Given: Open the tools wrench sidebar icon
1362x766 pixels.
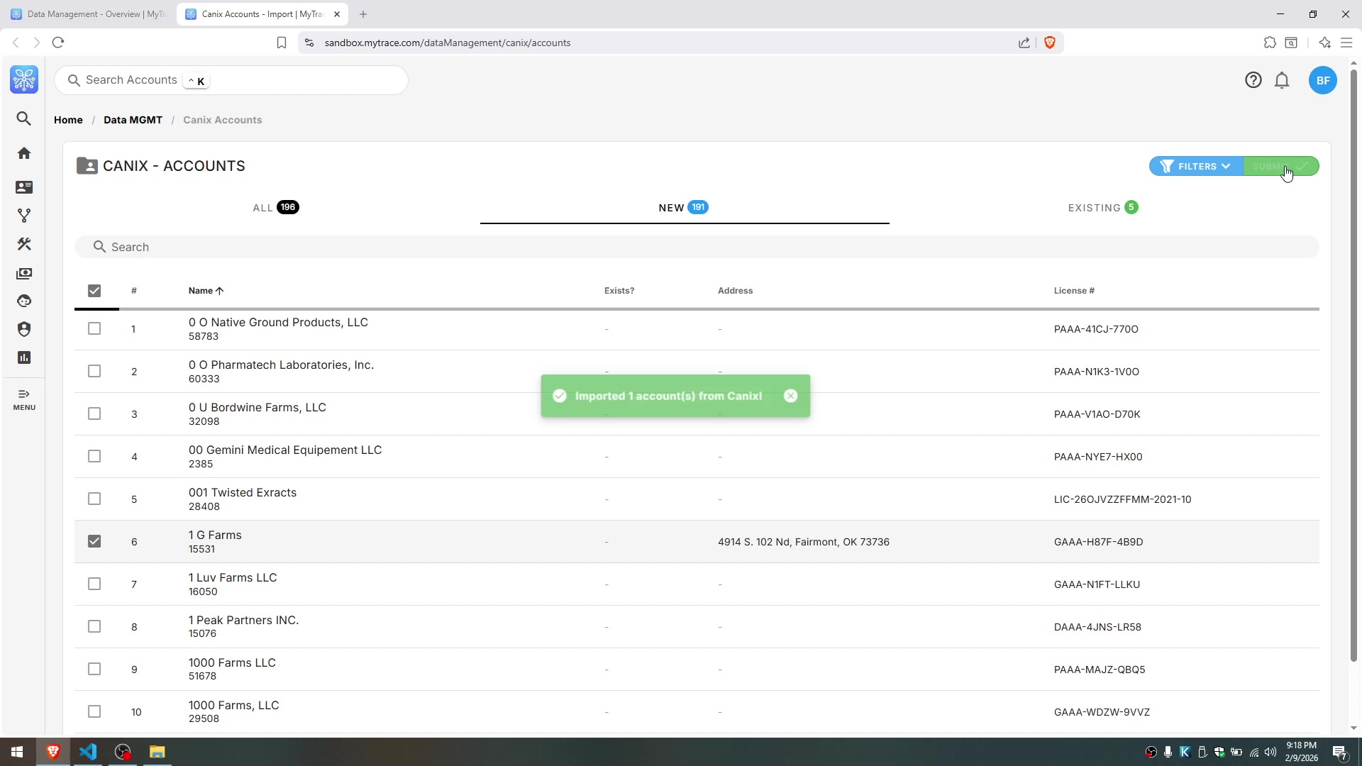Looking at the screenshot, I should (x=24, y=244).
